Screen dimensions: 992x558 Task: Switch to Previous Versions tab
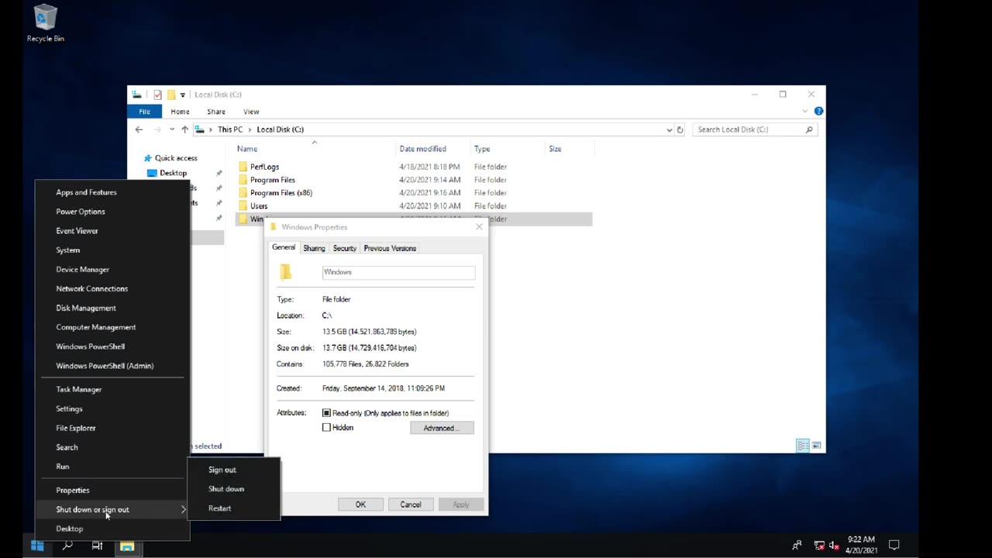[390, 248]
